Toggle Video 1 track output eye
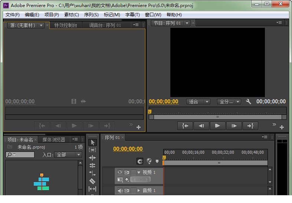 pyautogui.click(x=120, y=172)
